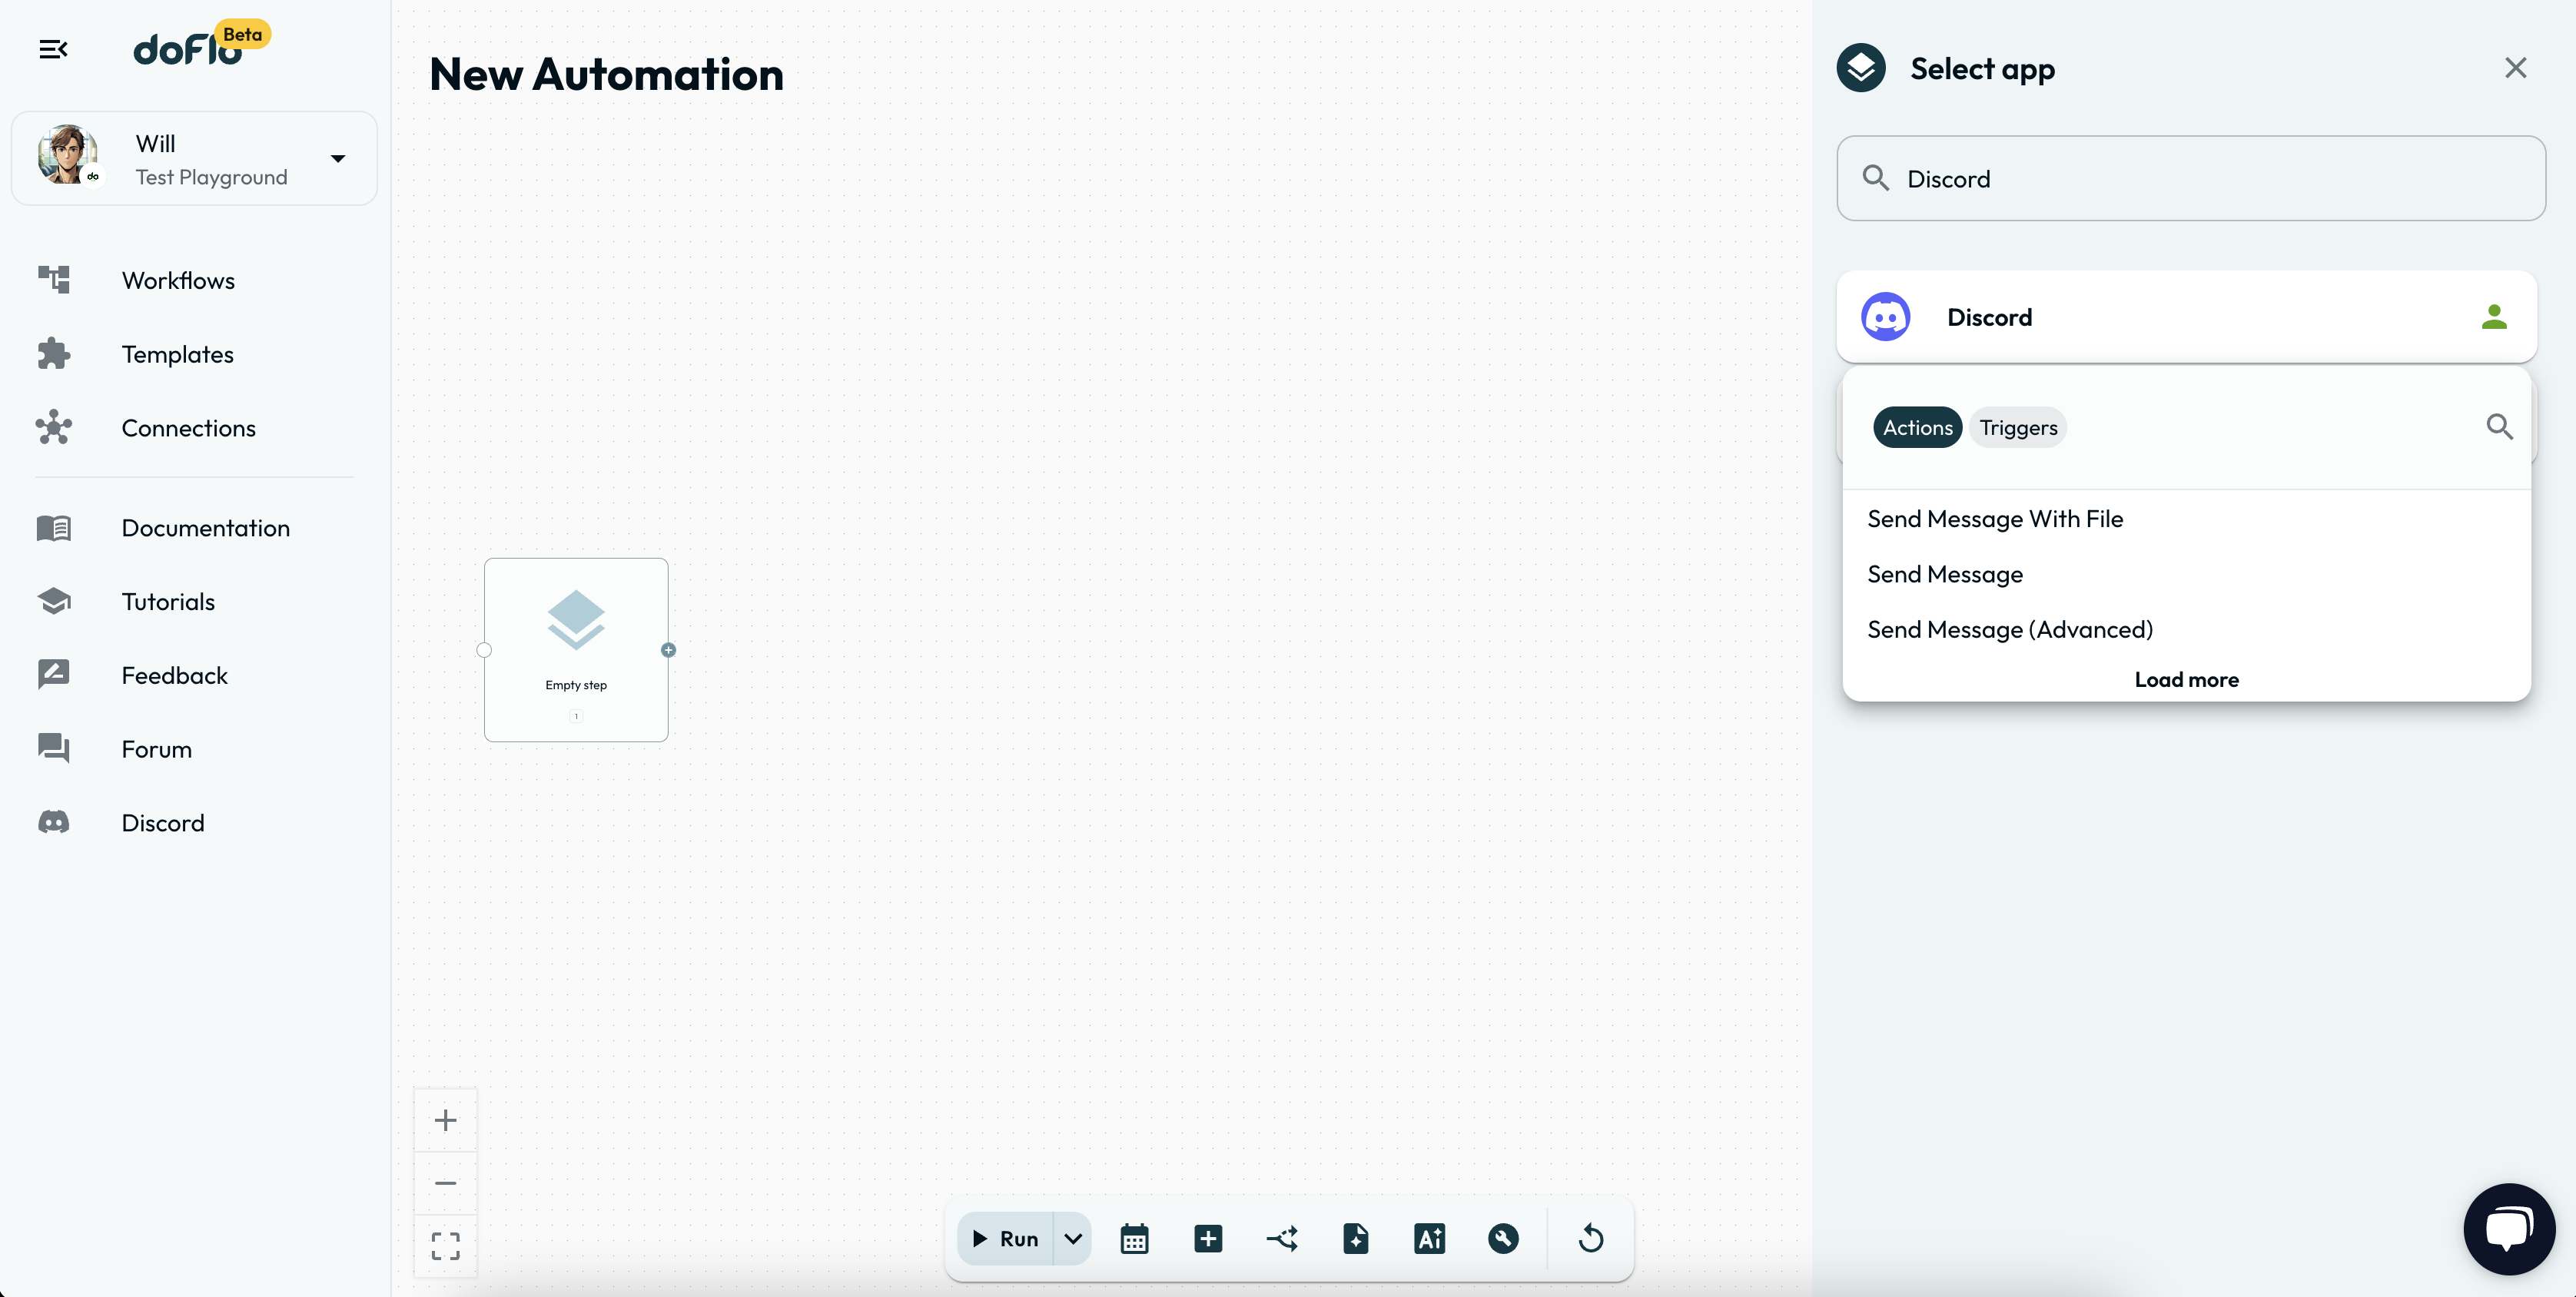Click the add step plus icon in toolbar
The width and height of the screenshot is (2576, 1297).
(1208, 1238)
